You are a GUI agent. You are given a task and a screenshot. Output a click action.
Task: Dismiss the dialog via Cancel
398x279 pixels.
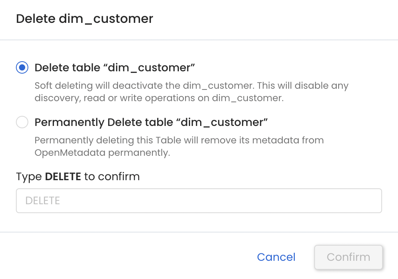point(276,257)
